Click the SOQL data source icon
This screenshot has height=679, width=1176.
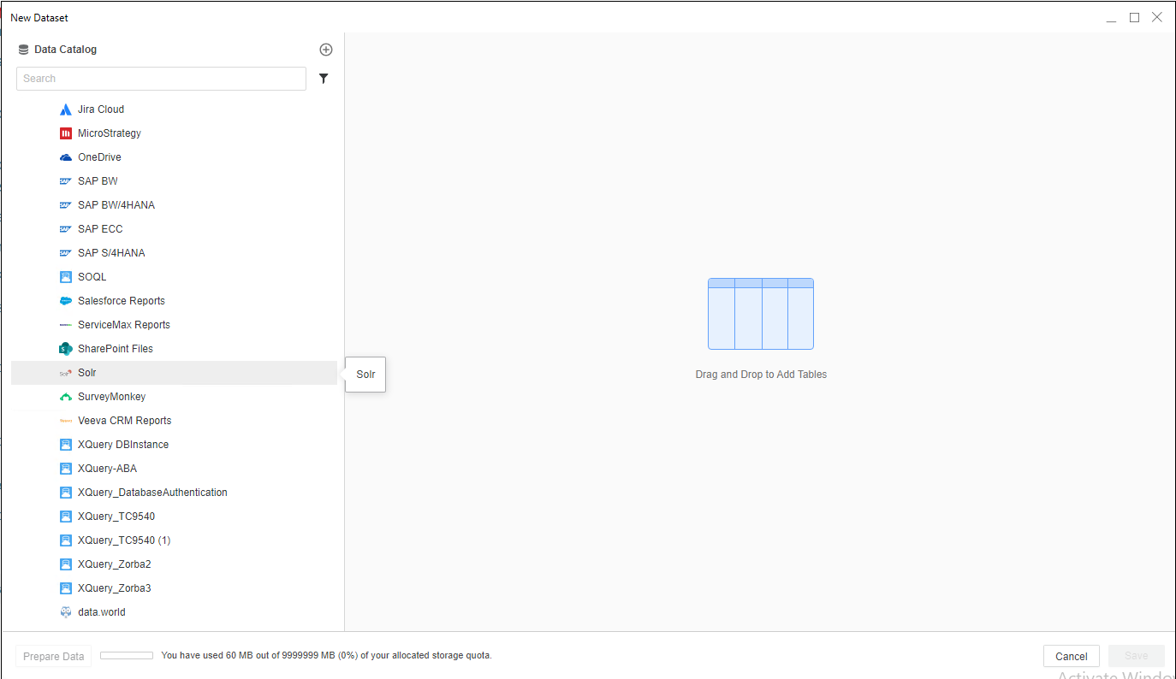(x=66, y=277)
